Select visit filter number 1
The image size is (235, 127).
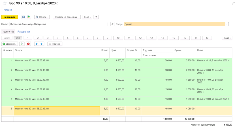(x=28, y=38)
